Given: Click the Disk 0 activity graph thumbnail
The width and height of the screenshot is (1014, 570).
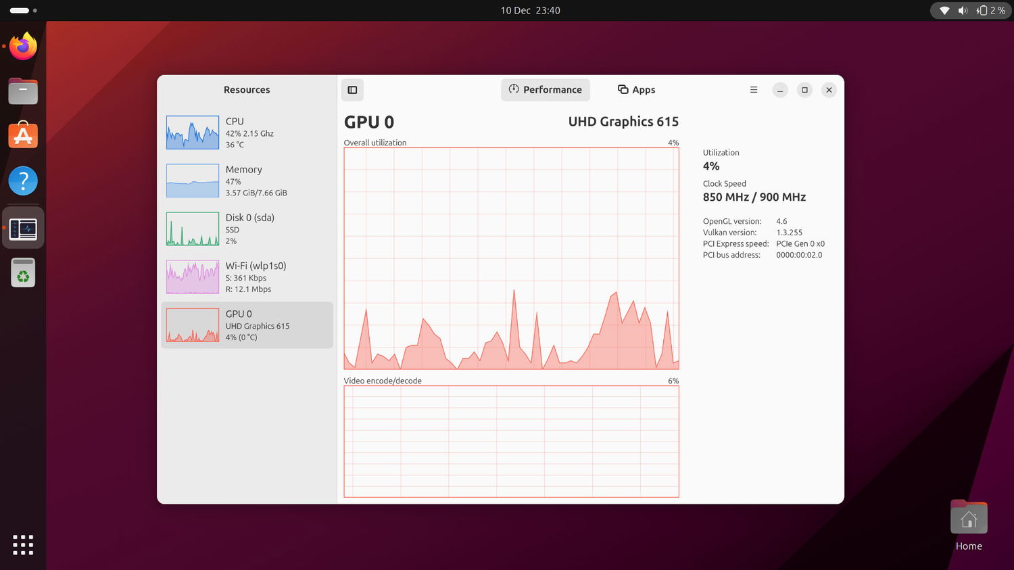Looking at the screenshot, I should (193, 229).
